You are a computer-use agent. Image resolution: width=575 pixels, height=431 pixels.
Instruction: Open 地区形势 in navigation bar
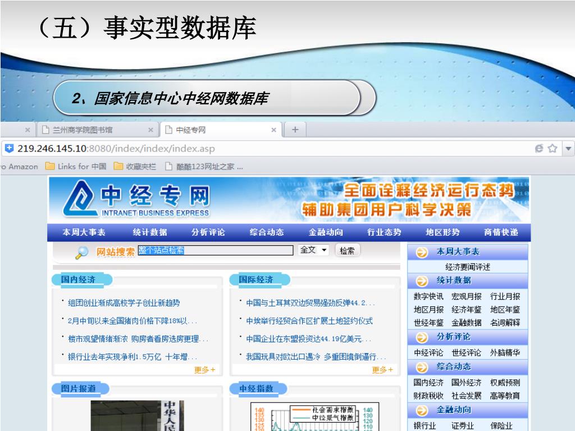442,232
